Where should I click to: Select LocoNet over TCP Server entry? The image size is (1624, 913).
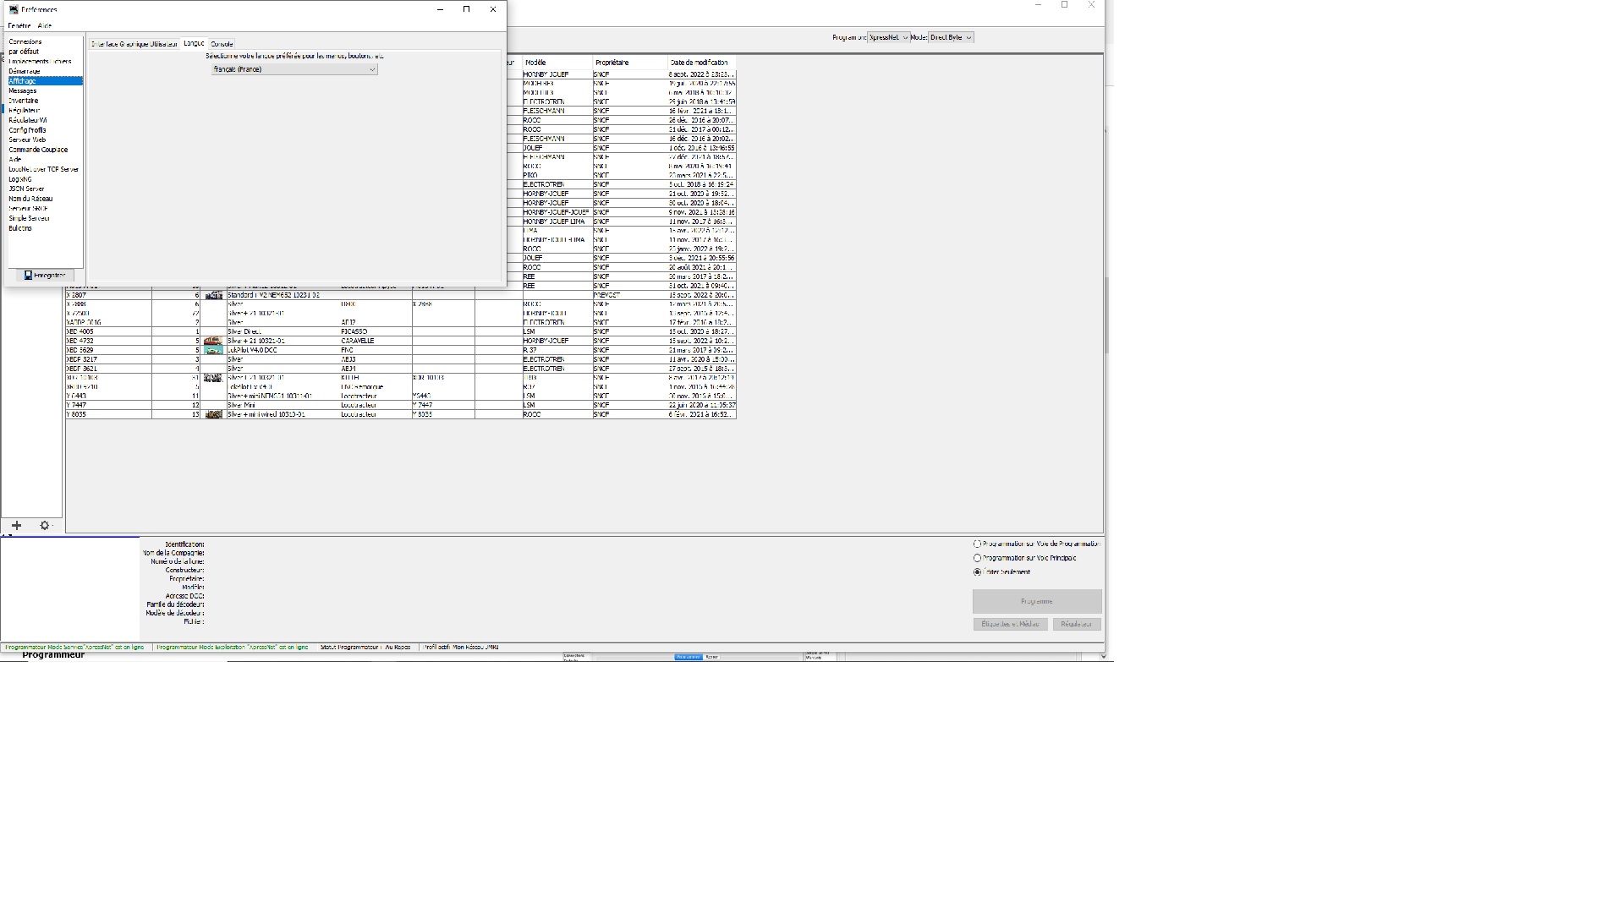[45, 169]
